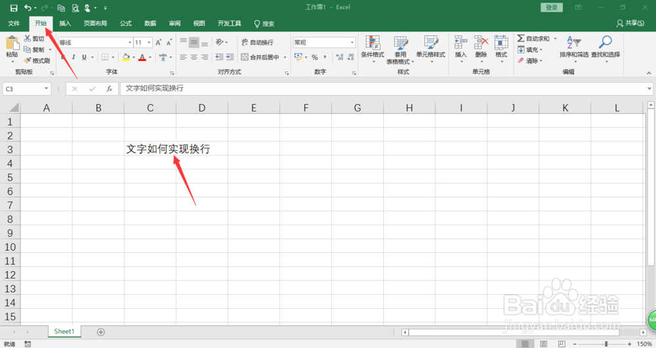This screenshot has height=348, width=656.
Task: Click the Borders icon
Action: click(x=105, y=57)
